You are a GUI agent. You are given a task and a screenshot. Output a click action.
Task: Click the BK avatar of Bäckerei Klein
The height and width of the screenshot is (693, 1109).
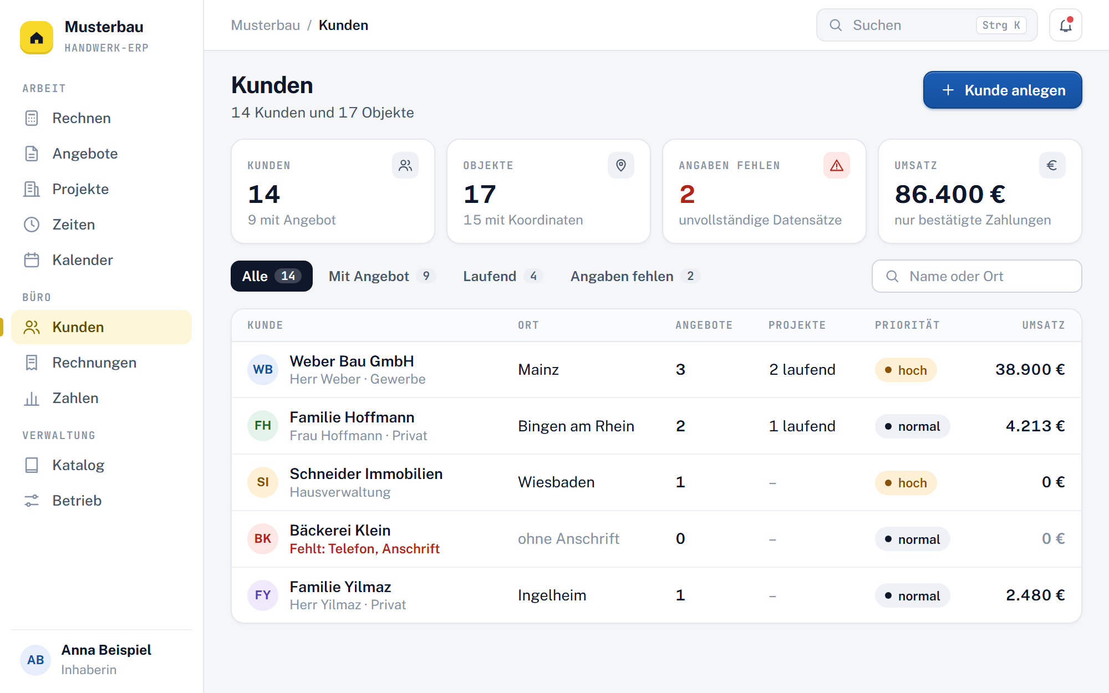coord(263,539)
